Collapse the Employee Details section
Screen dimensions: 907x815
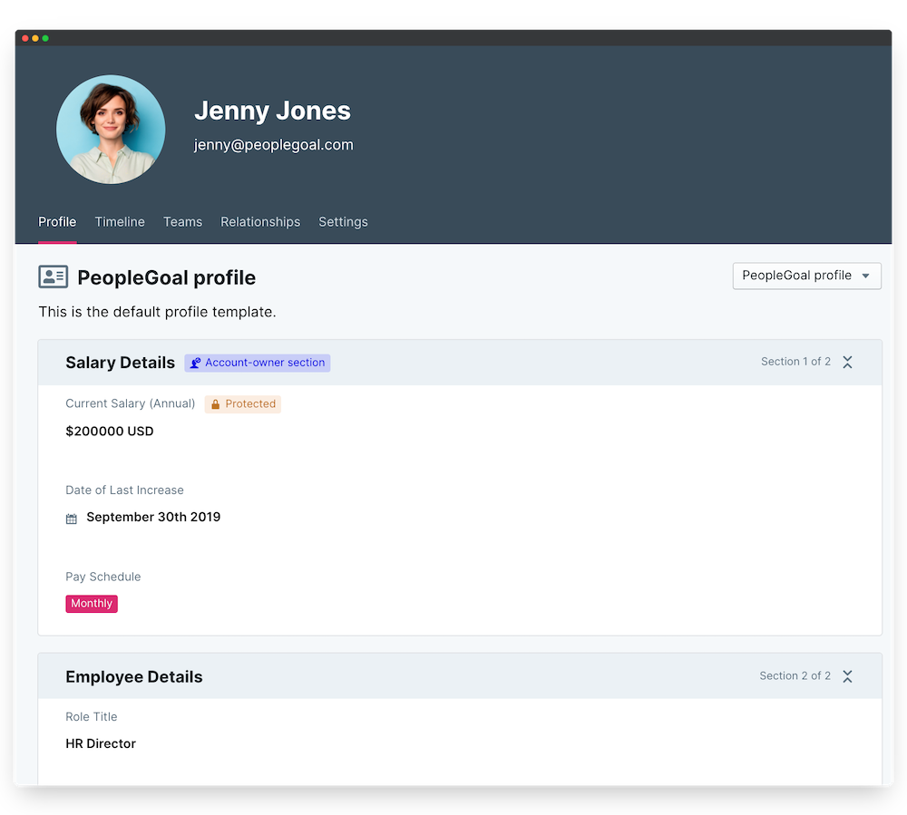click(x=847, y=676)
